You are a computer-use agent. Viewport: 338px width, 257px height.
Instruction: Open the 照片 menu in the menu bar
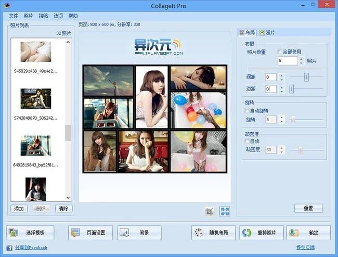[x=28, y=16]
